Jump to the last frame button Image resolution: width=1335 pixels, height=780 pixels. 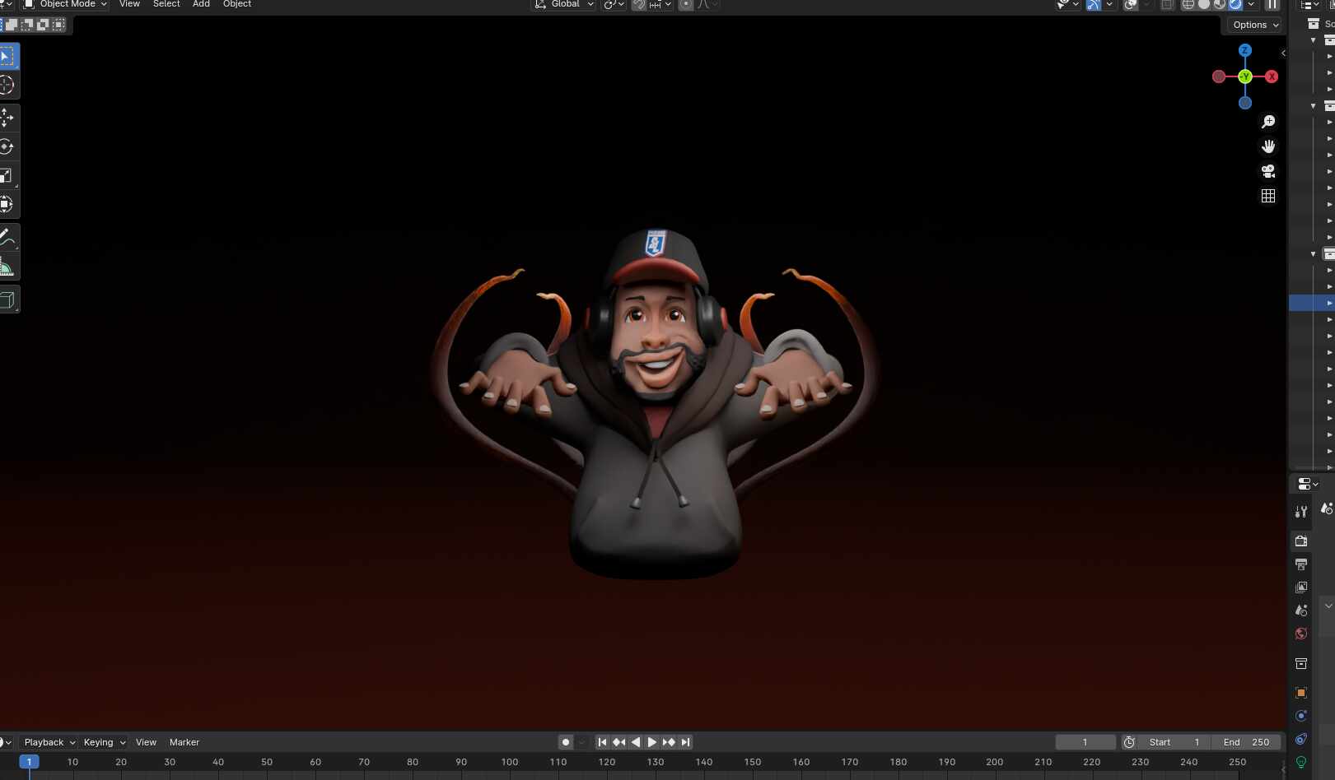point(685,742)
